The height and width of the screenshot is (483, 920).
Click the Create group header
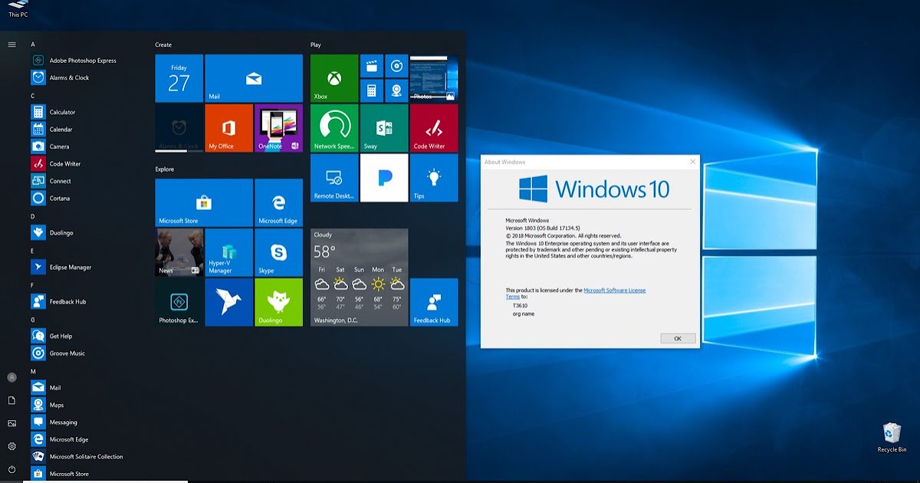coord(163,45)
